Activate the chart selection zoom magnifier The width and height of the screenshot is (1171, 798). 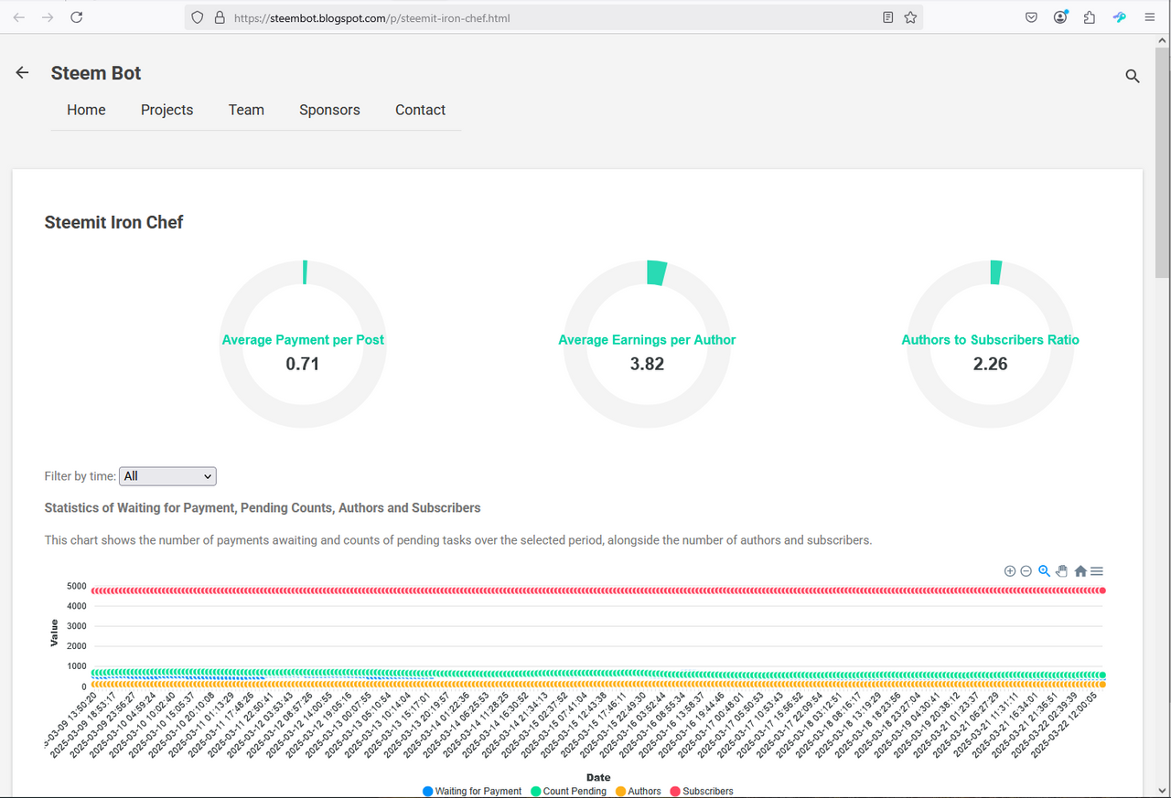(1044, 571)
